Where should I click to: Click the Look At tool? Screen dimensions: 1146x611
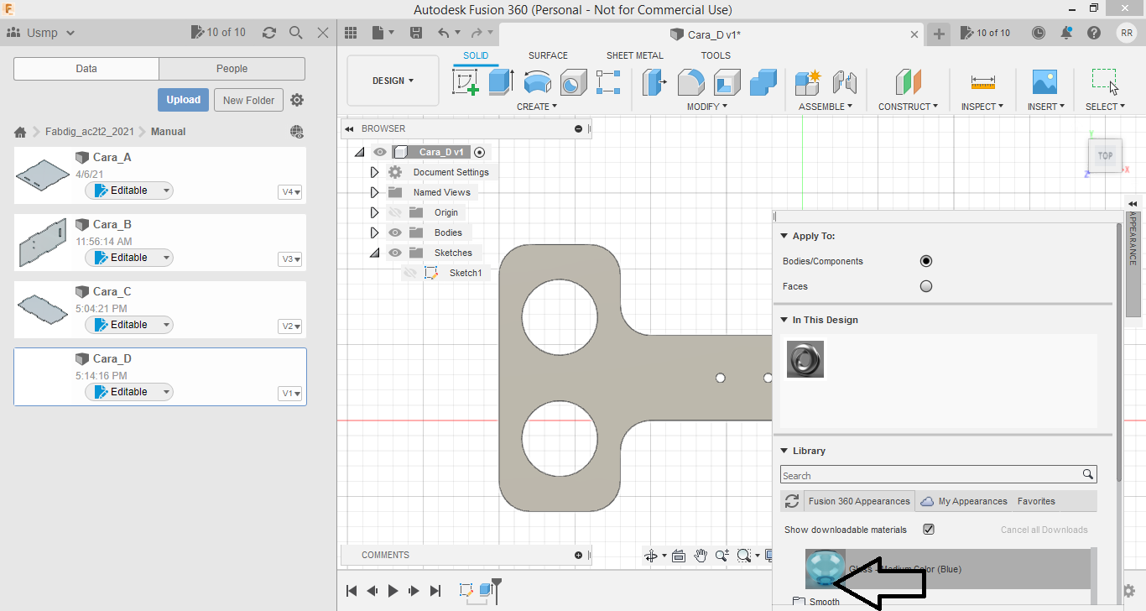pyautogui.click(x=679, y=556)
